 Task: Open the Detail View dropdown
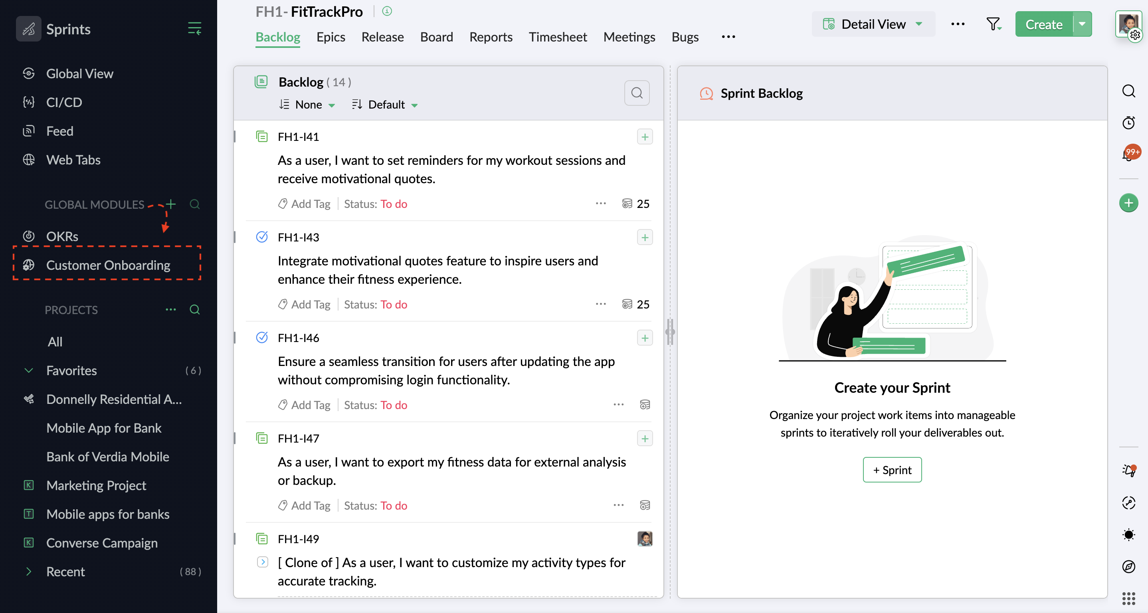(873, 24)
